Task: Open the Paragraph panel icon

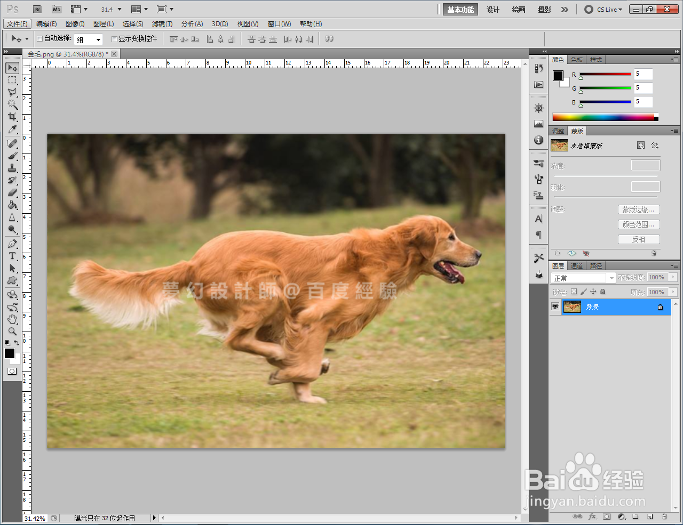Action: pos(539,235)
